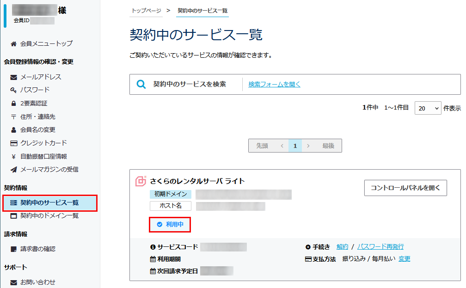
Task: Click the パスワード再発行 link
Action: (x=380, y=247)
